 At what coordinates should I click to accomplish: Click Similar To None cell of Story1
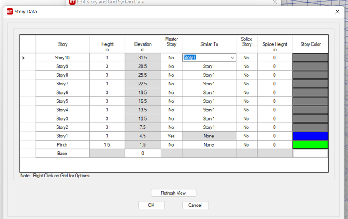coord(209,136)
